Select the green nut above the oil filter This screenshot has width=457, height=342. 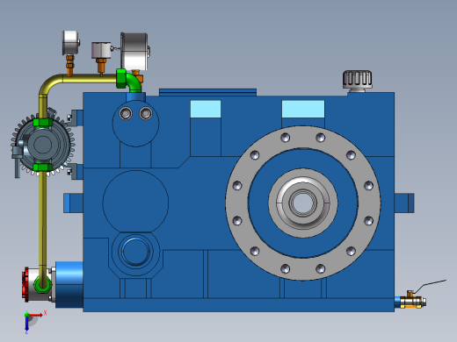tap(43, 122)
